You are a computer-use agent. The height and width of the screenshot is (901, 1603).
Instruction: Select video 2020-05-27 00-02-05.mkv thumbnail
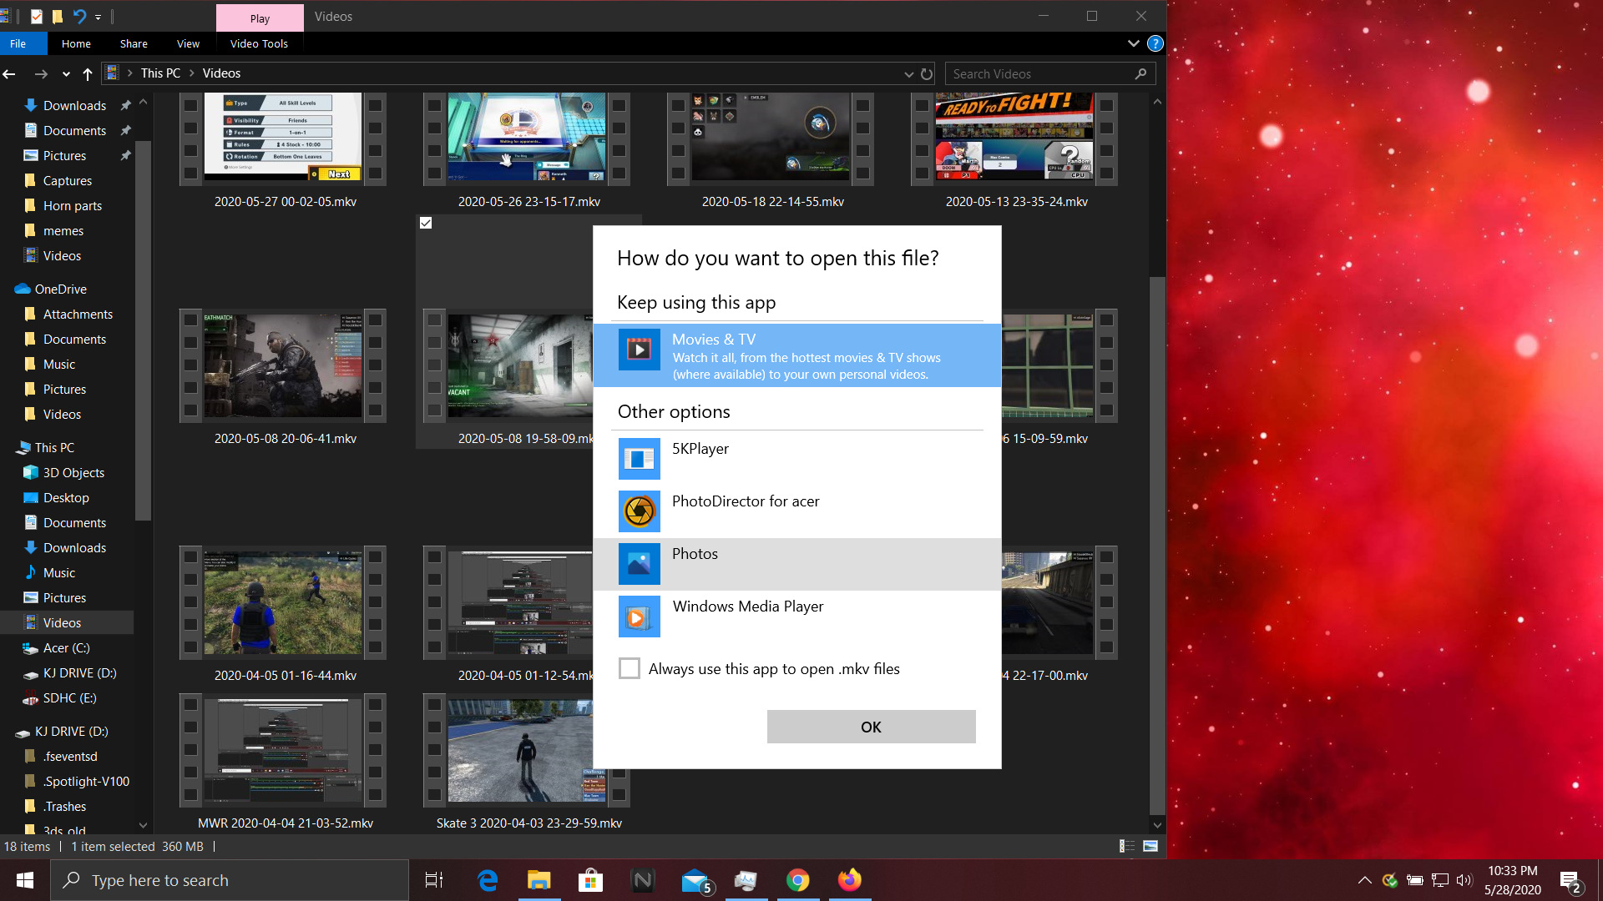[x=283, y=138]
